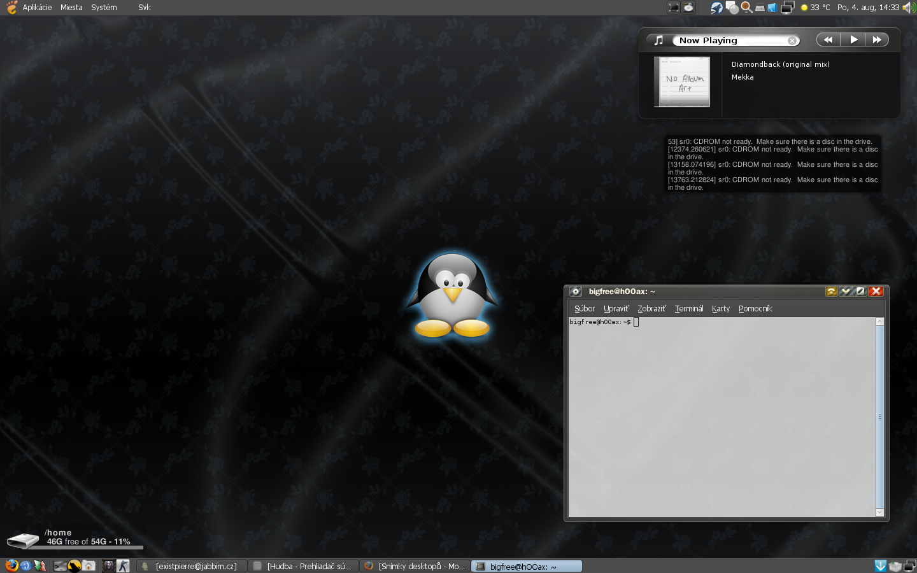
Task: Open the Terminál menu in terminal window
Action: (x=689, y=309)
